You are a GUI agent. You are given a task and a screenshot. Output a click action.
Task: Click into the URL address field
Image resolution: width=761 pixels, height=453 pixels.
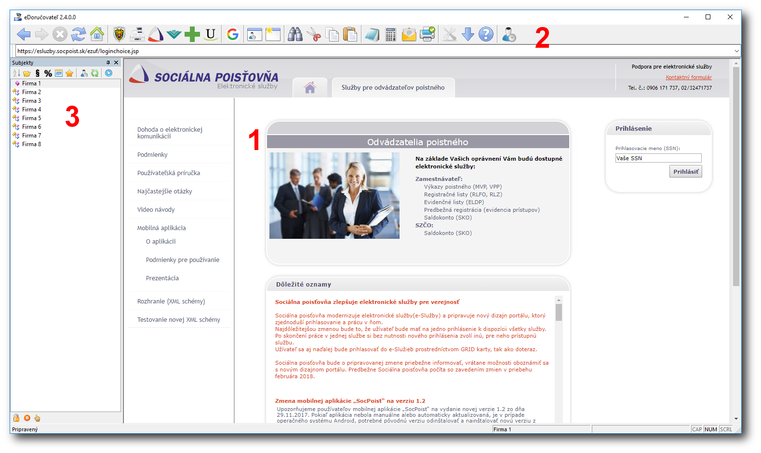tap(374, 51)
